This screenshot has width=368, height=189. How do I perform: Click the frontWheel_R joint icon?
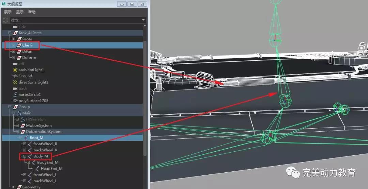(x=30, y=144)
